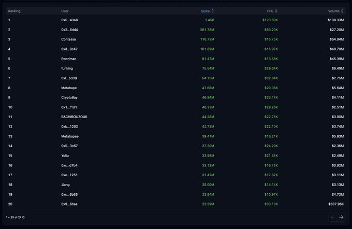Click PNL value $50.20K

[271, 30]
